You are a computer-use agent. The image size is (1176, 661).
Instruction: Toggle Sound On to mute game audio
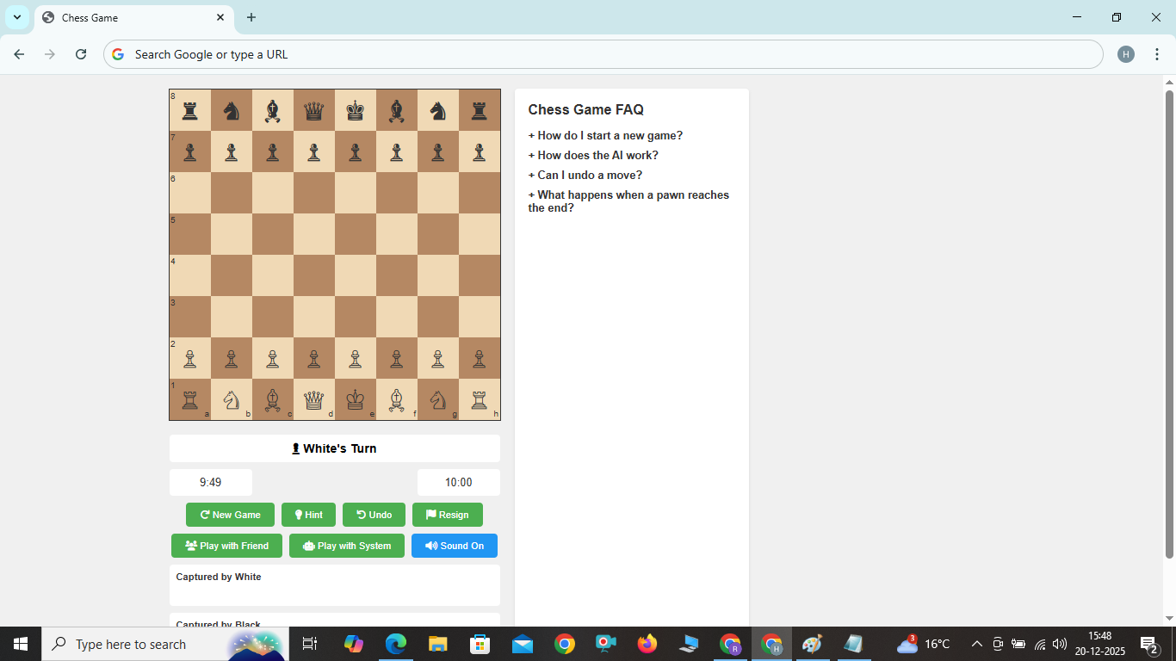(x=454, y=545)
